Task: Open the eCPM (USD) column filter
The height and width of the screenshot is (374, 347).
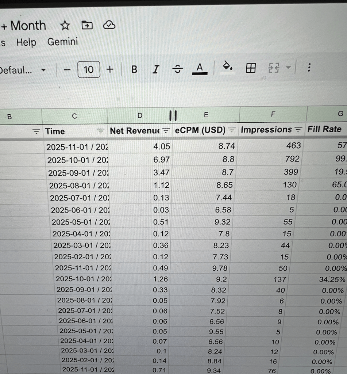Action: point(232,130)
